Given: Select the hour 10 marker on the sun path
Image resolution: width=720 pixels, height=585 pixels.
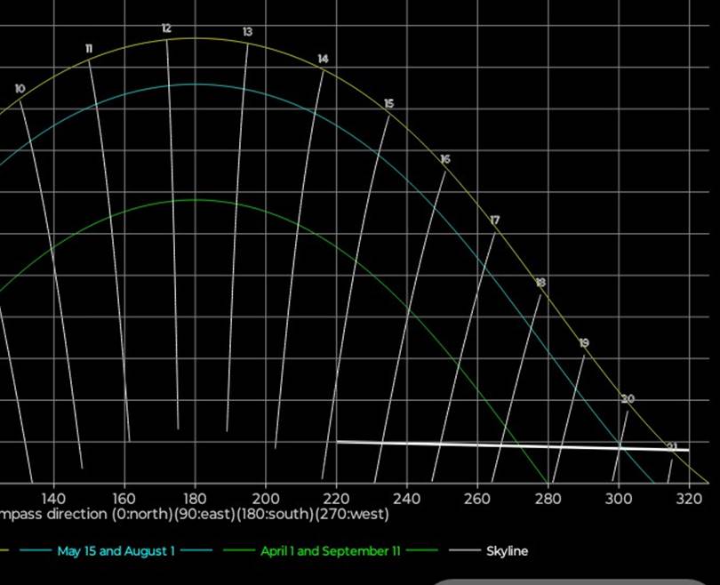Looking at the screenshot, I should (20, 89).
